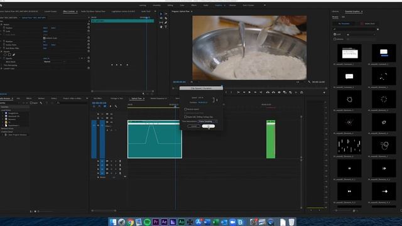Viewport: 402px width, 226px height.
Task: Select the Type tool
Action: click(x=166, y=27)
